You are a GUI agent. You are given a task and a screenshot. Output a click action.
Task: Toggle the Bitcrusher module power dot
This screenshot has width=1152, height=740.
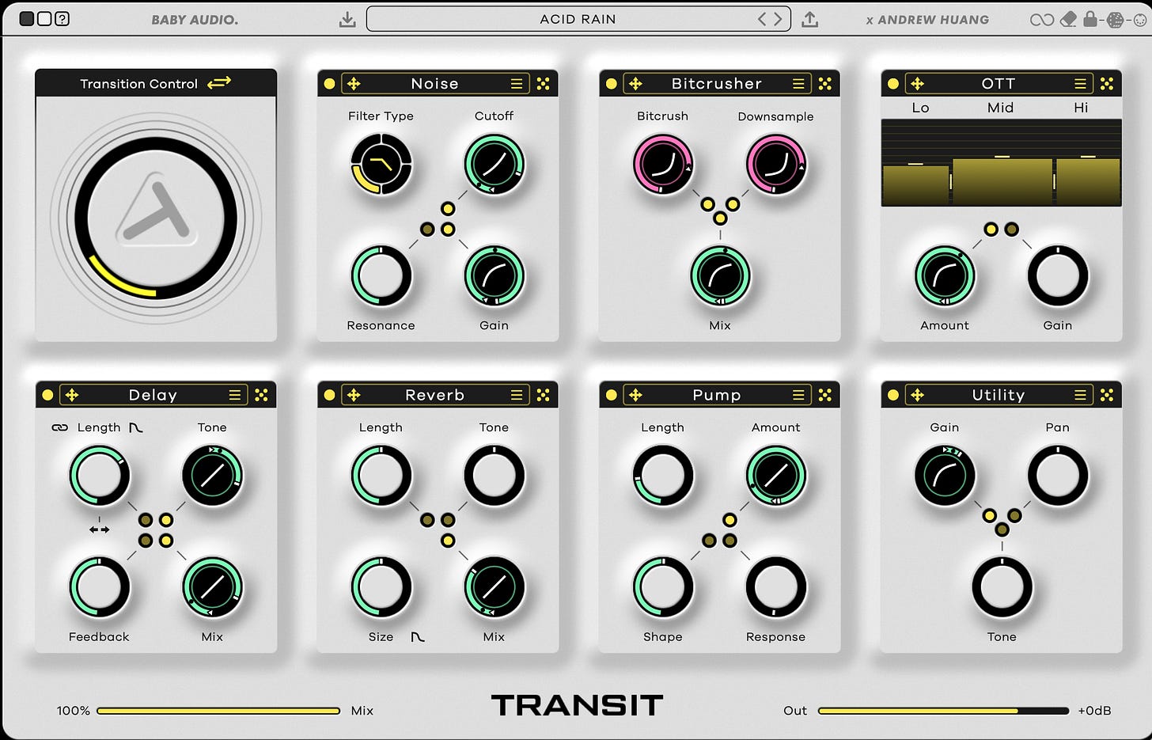click(612, 83)
